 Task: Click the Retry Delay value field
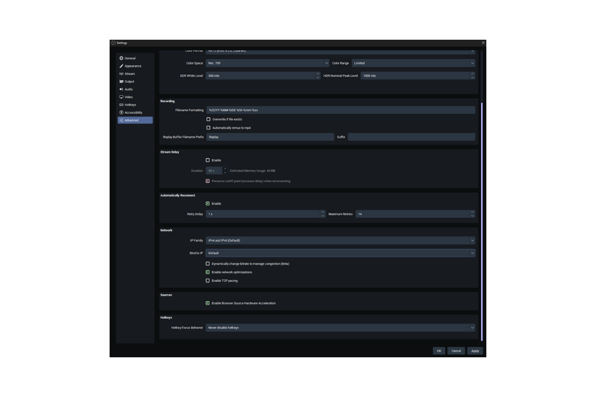pos(263,214)
